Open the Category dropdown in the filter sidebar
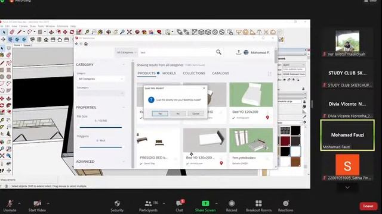 100,79
